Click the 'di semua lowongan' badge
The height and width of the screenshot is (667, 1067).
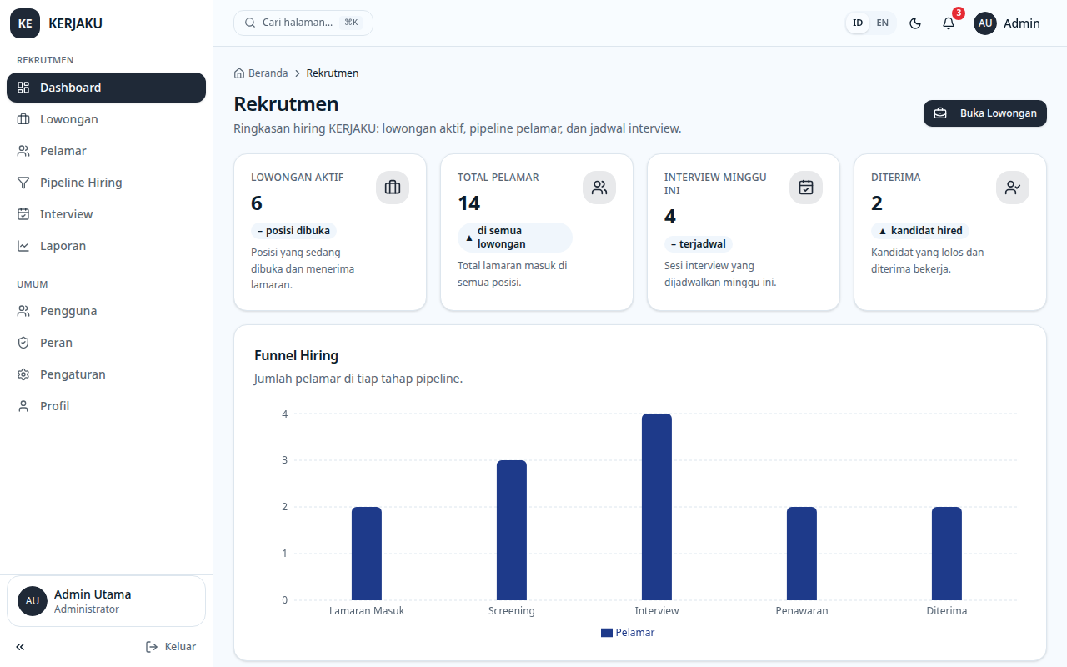click(x=515, y=238)
